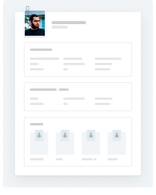This screenshot has height=195, width=156.
Task: Click the short tag beside second section heading
Action: [x=64, y=90]
